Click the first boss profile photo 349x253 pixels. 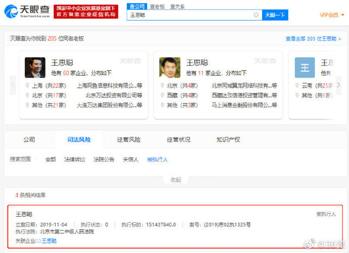35,68
